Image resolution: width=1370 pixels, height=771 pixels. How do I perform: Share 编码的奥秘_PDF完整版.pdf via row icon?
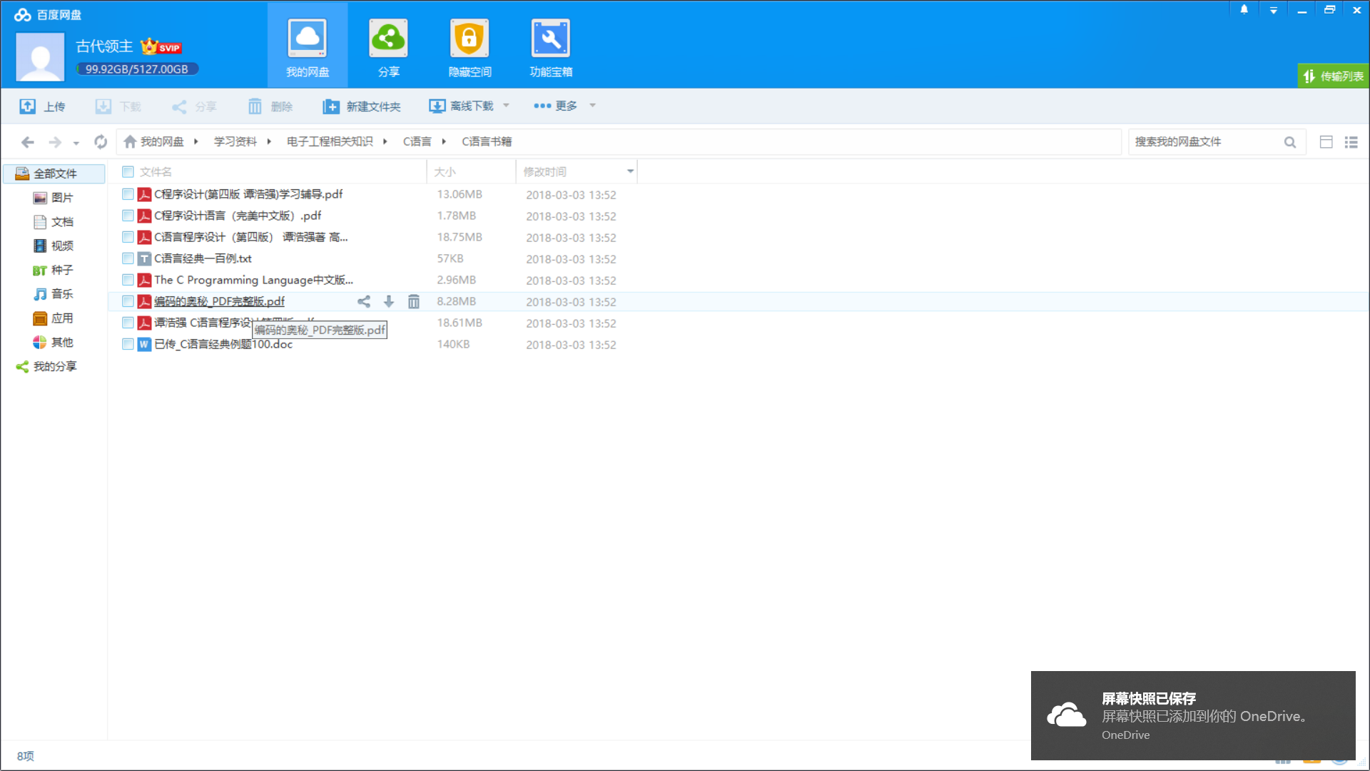click(364, 301)
